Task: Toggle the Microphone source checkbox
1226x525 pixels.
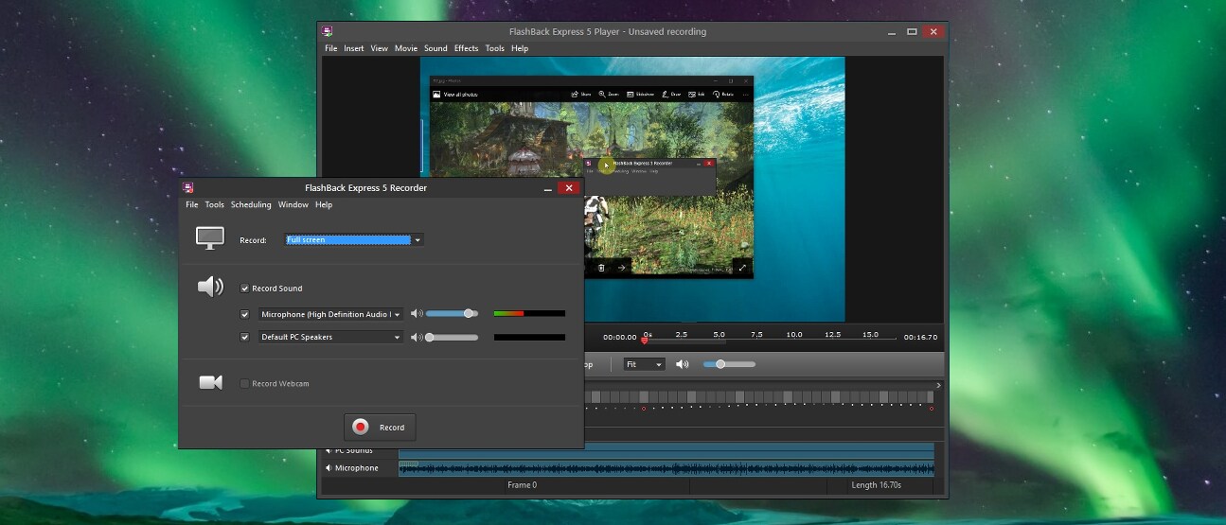Action: [x=245, y=314]
